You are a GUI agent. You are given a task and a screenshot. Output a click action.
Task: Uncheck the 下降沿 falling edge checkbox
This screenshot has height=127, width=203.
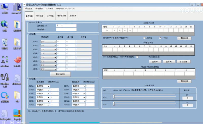point(160,38)
